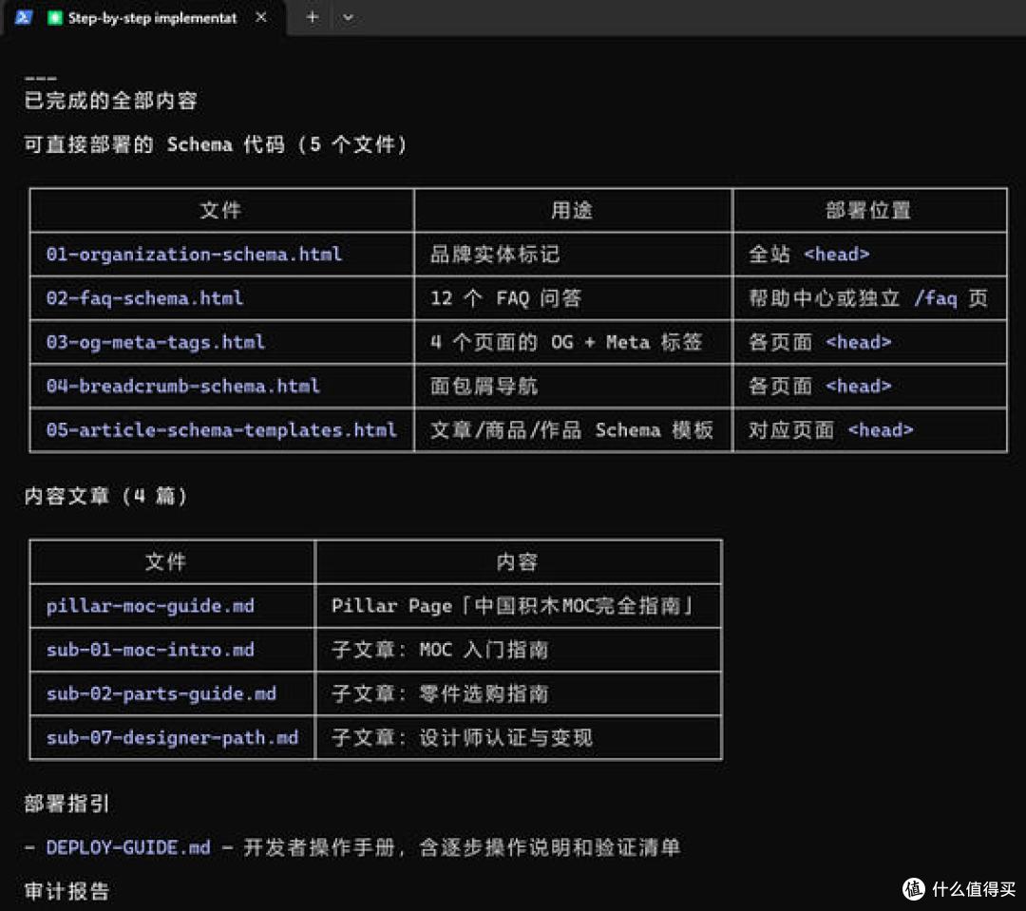The image size is (1026, 911).
Task: Click 各页面 <head> in the breadcrumb row
Action: pyautogui.click(x=820, y=386)
